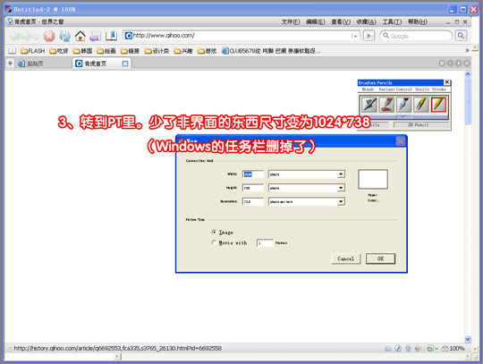Open the height units dropdown
This screenshot has width=483, height=364.
pos(341,188)
